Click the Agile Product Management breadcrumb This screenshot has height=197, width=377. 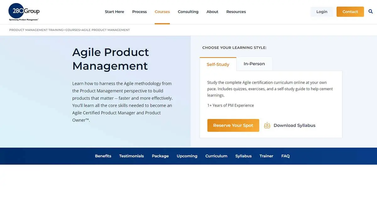pos(106,30)
